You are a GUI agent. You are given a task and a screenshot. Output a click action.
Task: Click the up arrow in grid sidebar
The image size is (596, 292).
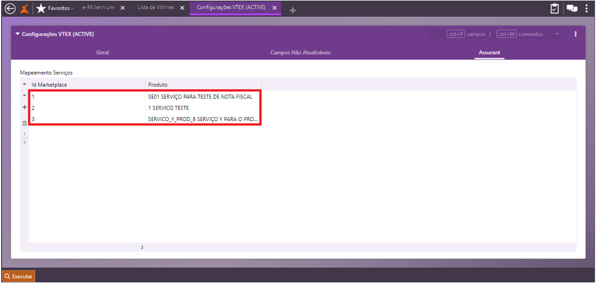pos(24,84)
